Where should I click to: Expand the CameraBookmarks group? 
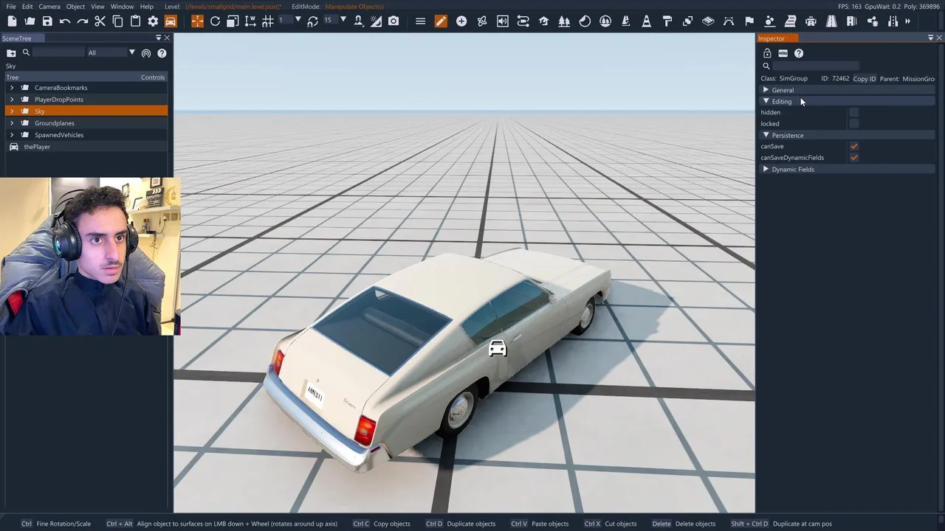coord(12,88)
